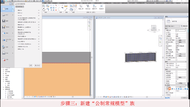Click the view scale input field in properties
The width and height of the screenshot is (190, 107).
point(180,31)
